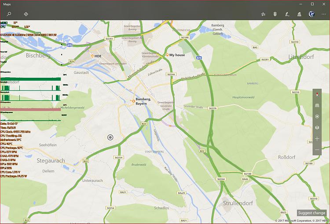
Task: Click the Bischberg town label
Action: (x=38, y=55)
